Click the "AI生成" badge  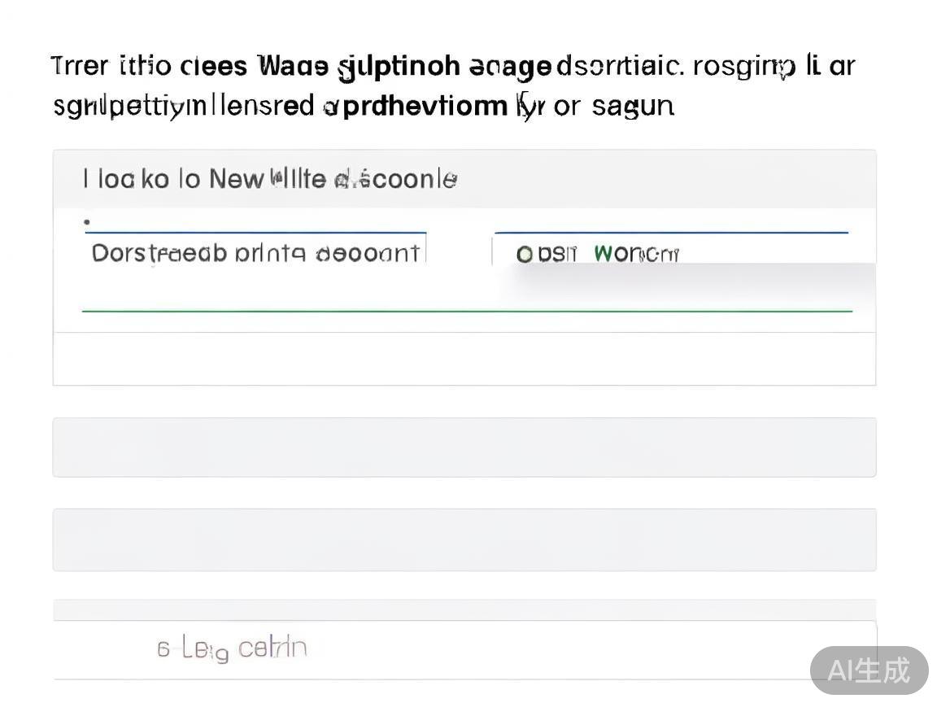[869, 670]
